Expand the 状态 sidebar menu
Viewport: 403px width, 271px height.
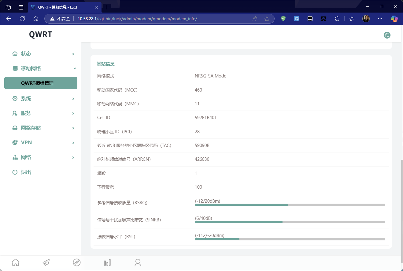click(41, 54)
